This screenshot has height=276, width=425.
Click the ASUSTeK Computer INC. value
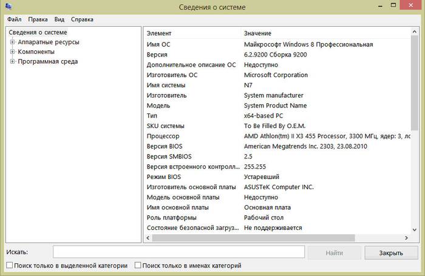tap(279, 187)
